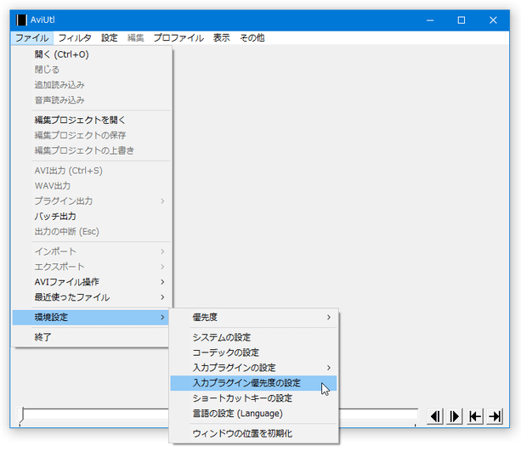521x451 pixels.
Task: Jump to the last frame button
Action: pyautogui.click(x=495, y=416)
